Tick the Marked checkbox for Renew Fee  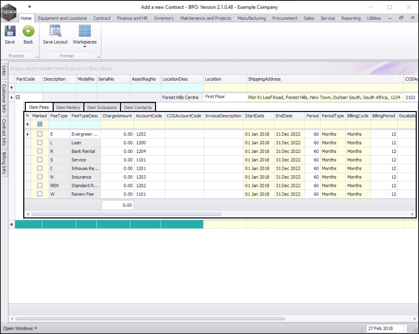coord(40,194)
